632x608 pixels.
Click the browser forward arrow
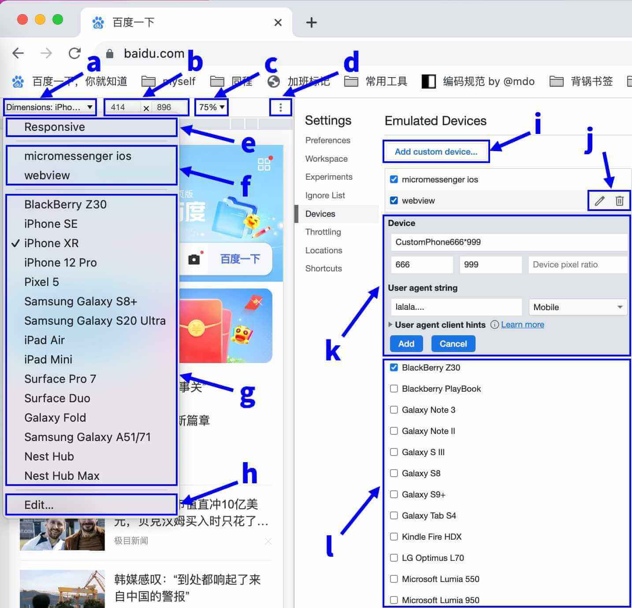[x=46, y=53]
